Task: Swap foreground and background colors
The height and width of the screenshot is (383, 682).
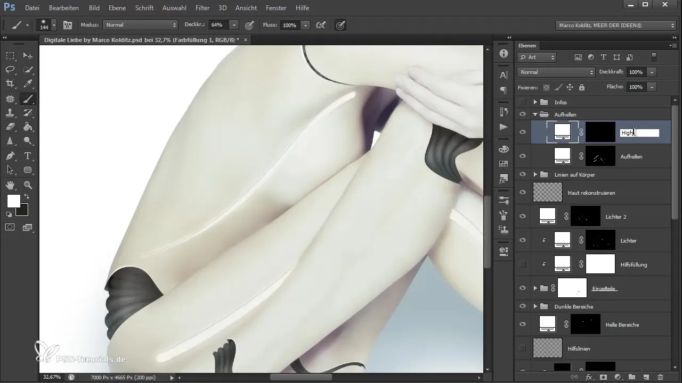Action: (27, 197)
